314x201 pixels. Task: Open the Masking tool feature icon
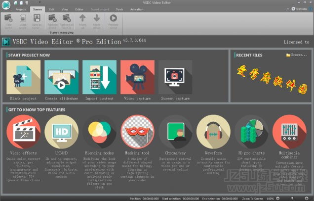click(x=137, y=132)
